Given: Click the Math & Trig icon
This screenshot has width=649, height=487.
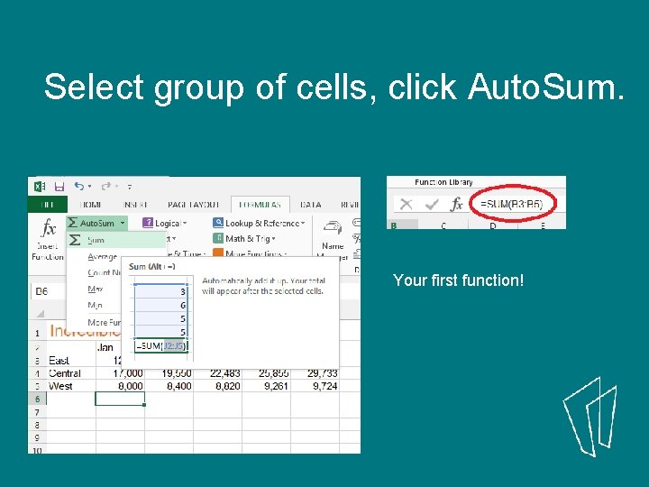Looking at the screenshot, I should coord(218,238).
